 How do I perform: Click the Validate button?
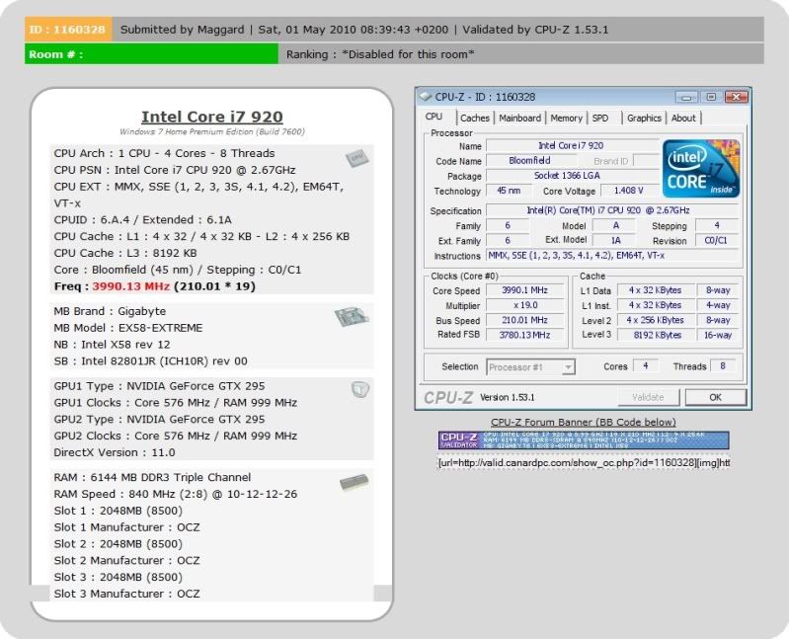(648, 397)
